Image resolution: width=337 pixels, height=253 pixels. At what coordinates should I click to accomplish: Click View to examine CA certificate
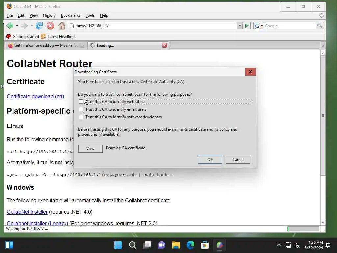tap(90, 149)
